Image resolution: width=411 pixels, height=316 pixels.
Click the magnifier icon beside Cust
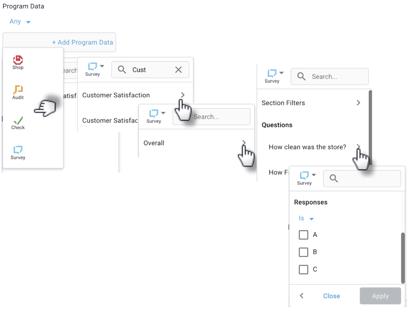(x=122, y=70)
